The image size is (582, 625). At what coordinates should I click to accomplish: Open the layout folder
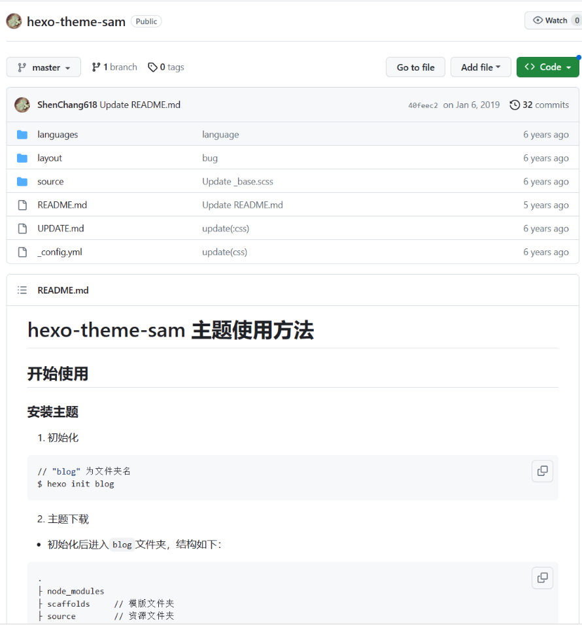[x=50, y=158]
